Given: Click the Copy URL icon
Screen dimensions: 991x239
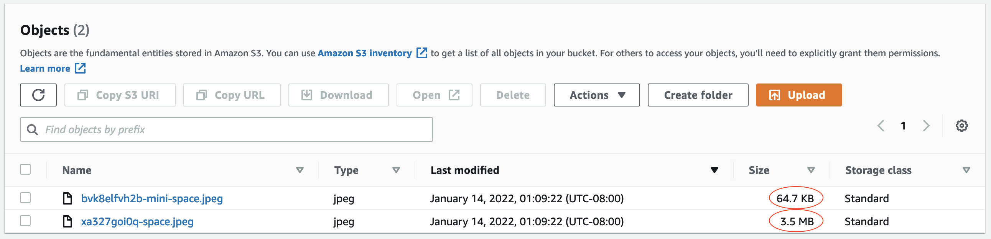Looking at the screenshot, I should [x=202, y=95].
